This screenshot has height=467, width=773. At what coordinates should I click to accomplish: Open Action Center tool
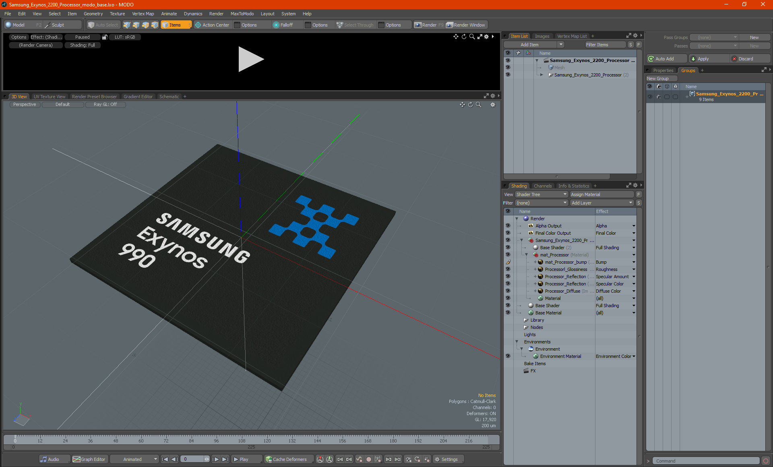pyautogui.click(x=212, y=25)
